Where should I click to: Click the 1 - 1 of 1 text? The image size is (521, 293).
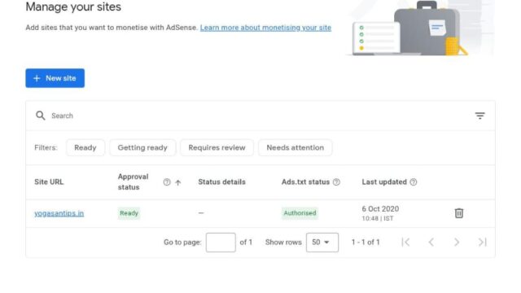366,243
